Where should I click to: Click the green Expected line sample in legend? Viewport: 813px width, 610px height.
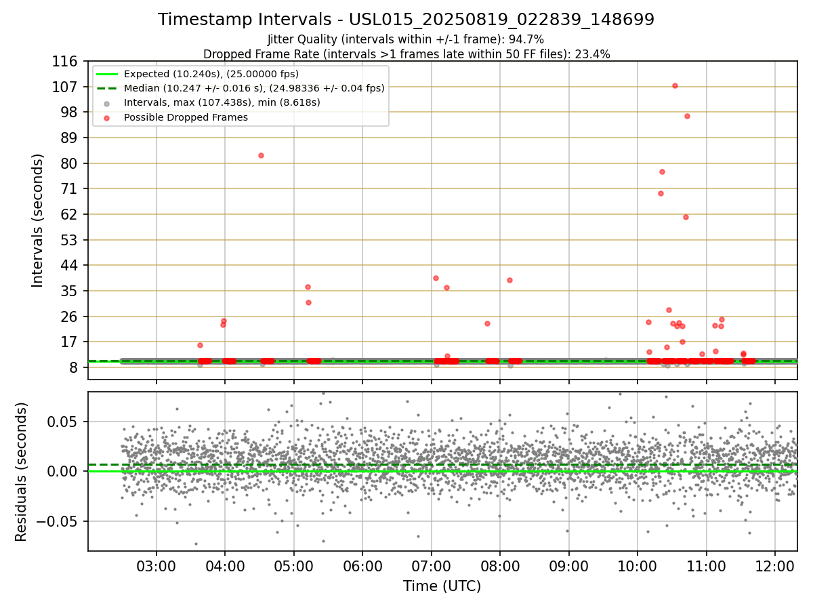(107, 74)
